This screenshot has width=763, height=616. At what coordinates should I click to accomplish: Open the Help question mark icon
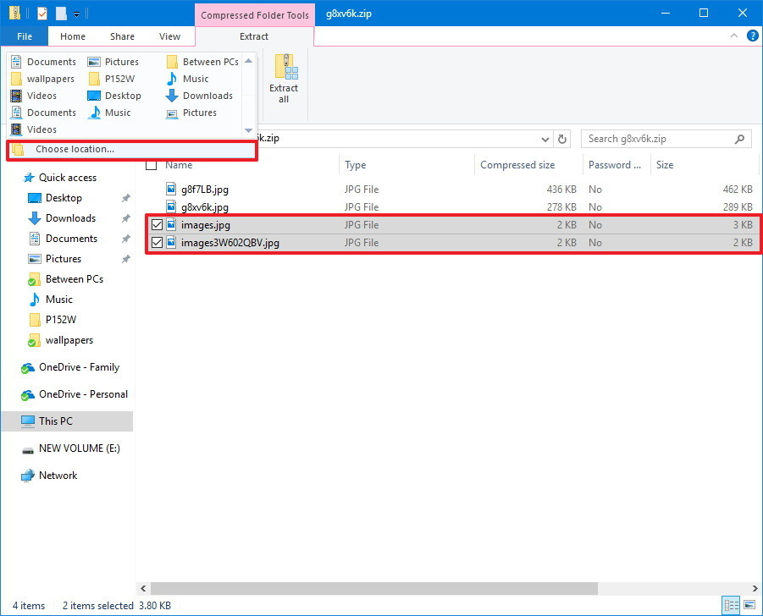coord(752,36)
